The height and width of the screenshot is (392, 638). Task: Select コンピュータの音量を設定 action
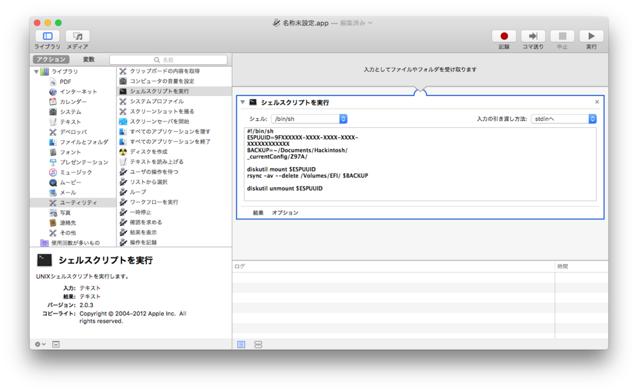pos(174,81)
